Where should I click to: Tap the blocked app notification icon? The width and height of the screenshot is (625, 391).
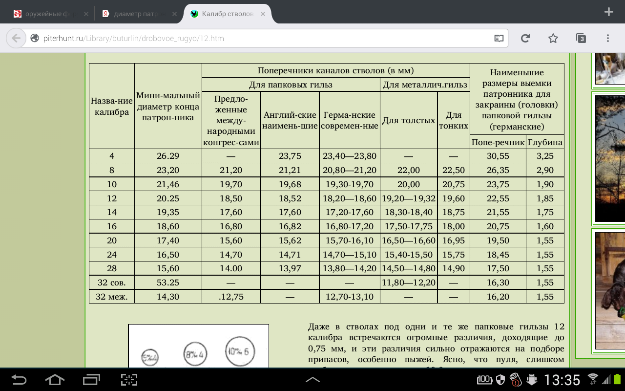516,379
